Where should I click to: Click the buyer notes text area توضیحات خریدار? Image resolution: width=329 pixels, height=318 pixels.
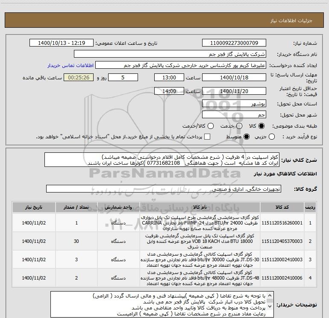click(x=162, y=305)
